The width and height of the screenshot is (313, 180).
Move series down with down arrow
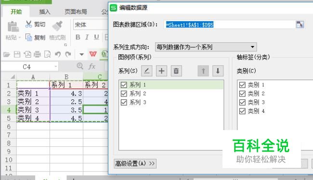point(218,71)
